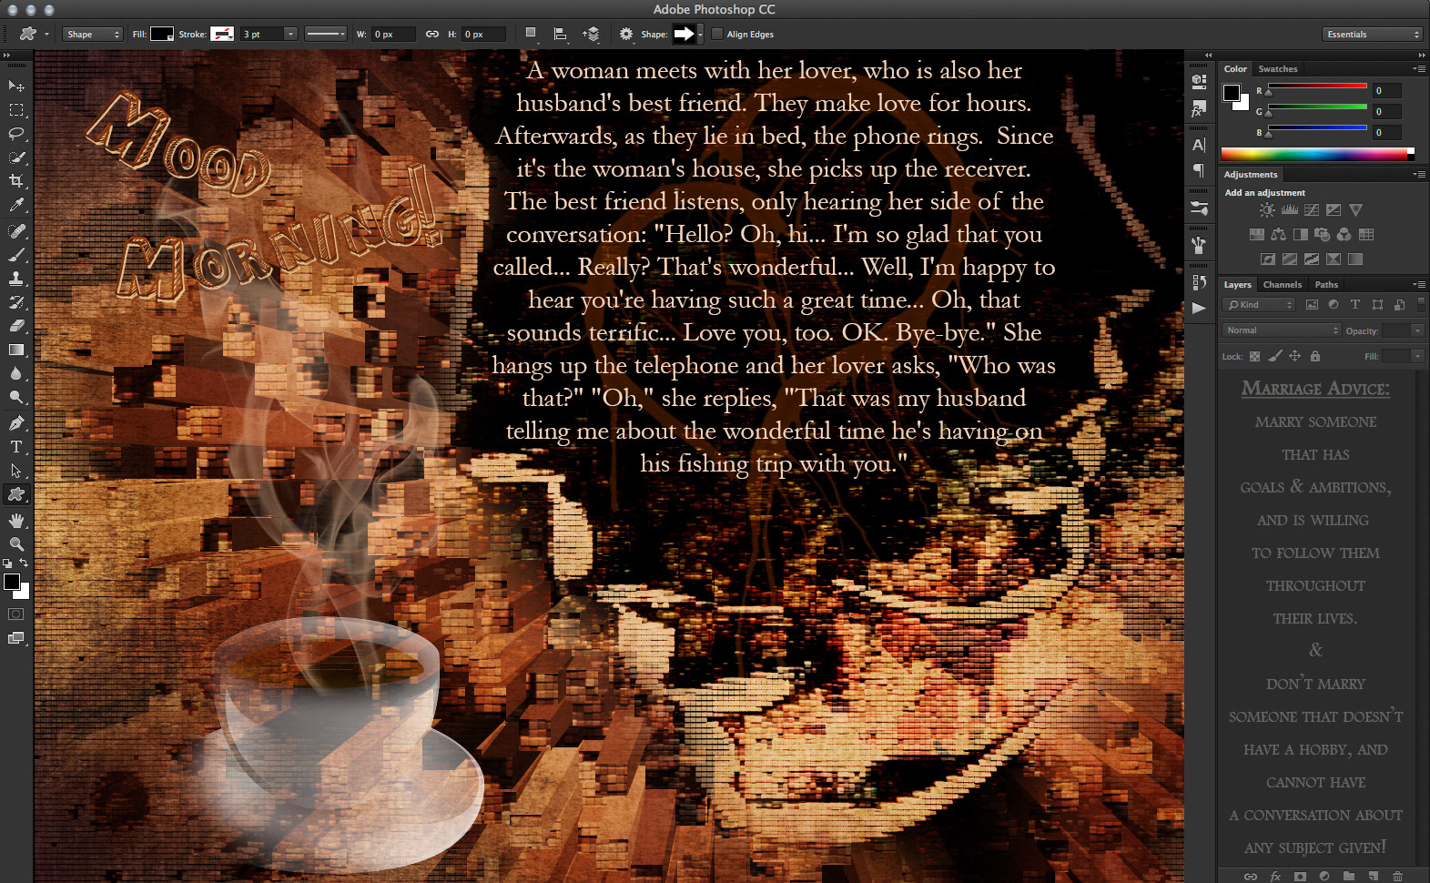Open layer style fx menu at panel bottom
Viewport: 1430px width, 883px height.
click(x=1275, y=876)
